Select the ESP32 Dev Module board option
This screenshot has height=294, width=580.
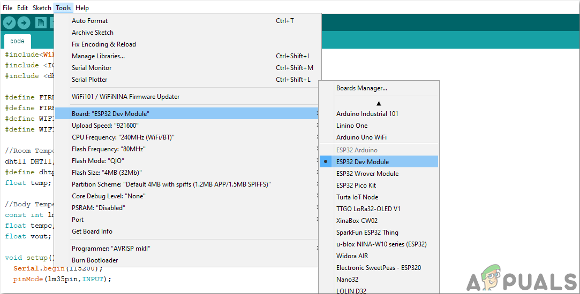[x=363, y=161]
